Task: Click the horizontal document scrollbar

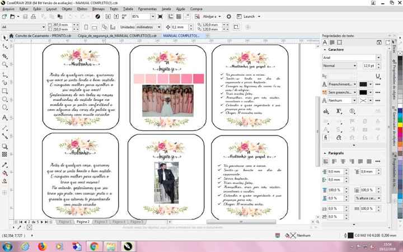Action: (x=241, y=222)
